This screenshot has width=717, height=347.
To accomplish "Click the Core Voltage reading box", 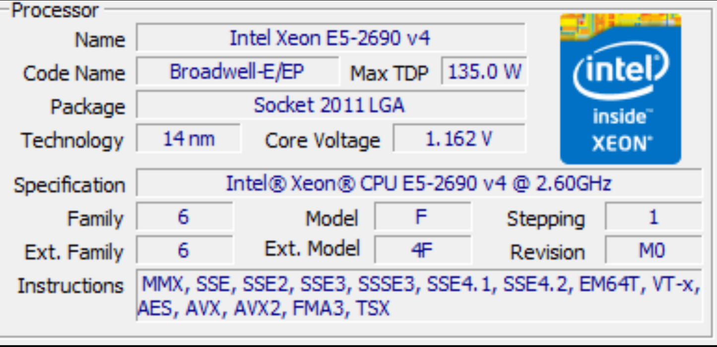I will 458,139.
